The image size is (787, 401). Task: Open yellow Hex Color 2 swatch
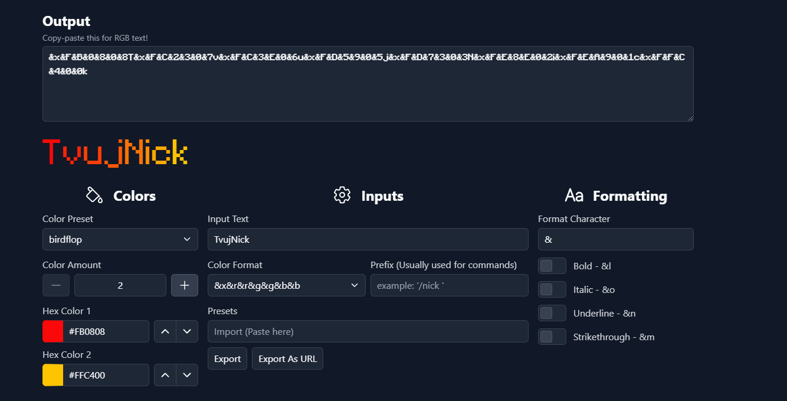53,375
